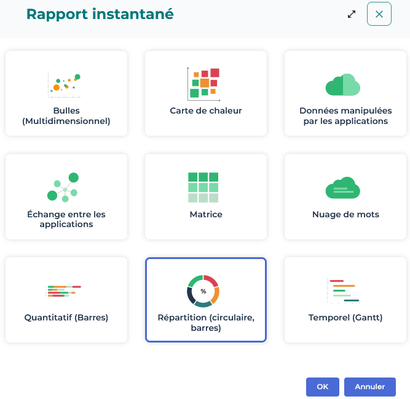Click the "Nuage de mots" label
410x399 pixels.
tap(345, 214)
